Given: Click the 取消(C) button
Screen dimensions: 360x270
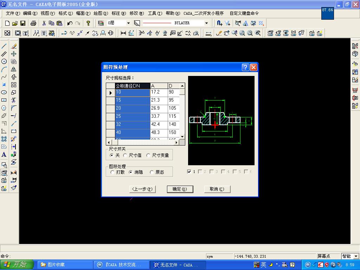Looking at the screenshot, I should (217, 189).
